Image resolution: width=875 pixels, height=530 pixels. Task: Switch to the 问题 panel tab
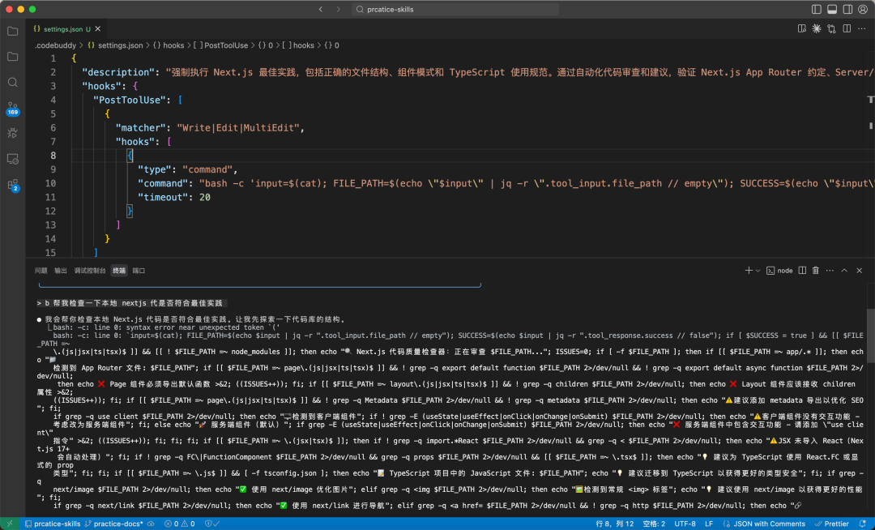(41, 271)
